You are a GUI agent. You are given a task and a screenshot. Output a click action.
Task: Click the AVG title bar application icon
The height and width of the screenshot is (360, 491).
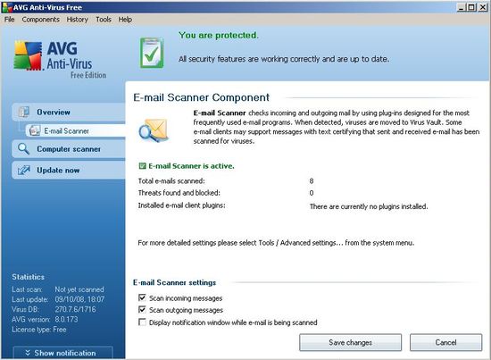pyautogui.click(x=6, y=7)
